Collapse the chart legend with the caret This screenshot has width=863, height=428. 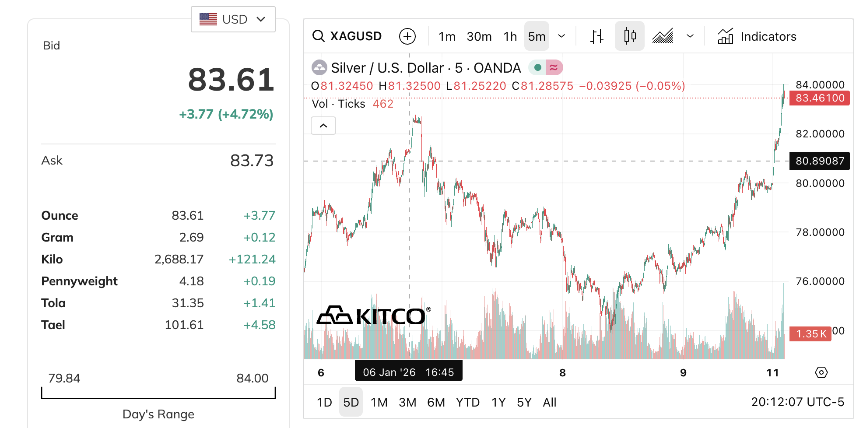coord(323,126)
